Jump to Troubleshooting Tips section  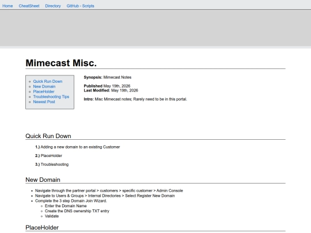[x=51, y=97]
